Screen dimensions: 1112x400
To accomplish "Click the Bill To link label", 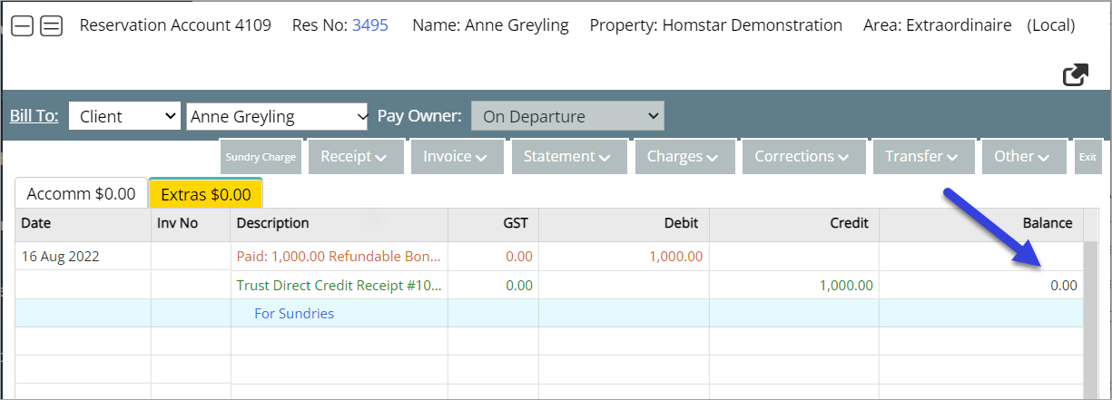I will tap(34, 116).
